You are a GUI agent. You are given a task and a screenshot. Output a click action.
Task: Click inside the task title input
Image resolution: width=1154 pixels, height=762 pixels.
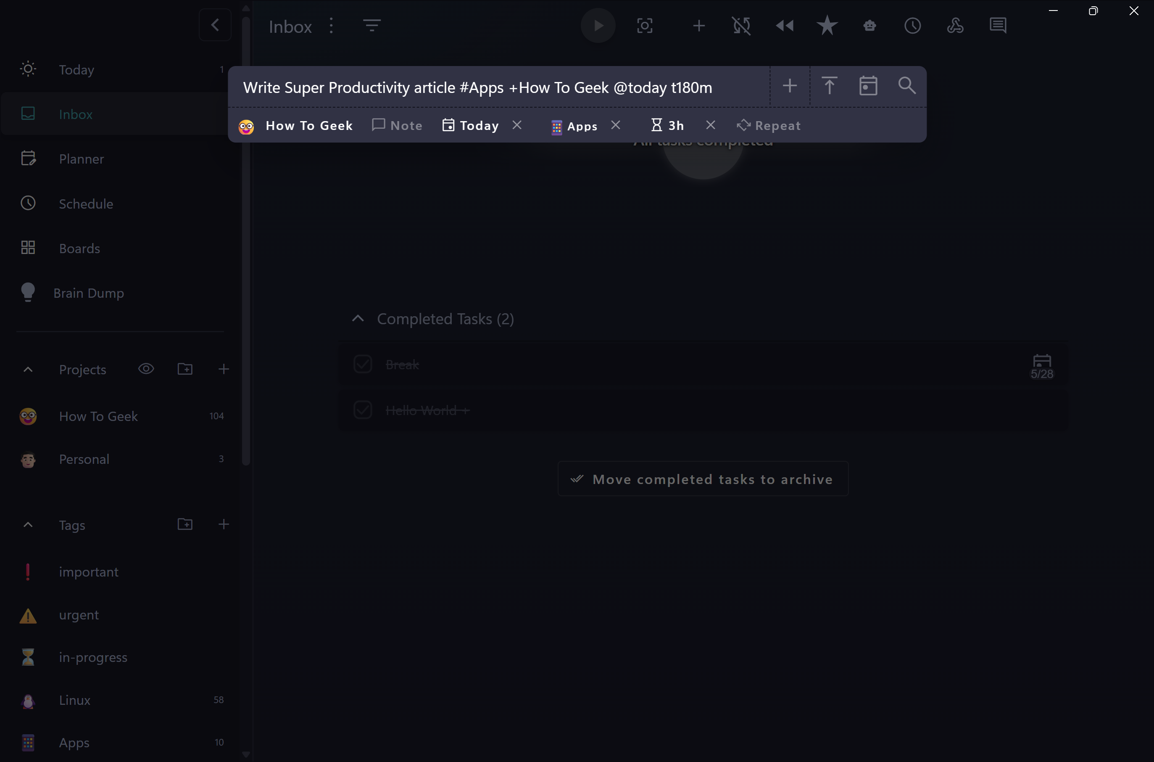pos(499,87)
